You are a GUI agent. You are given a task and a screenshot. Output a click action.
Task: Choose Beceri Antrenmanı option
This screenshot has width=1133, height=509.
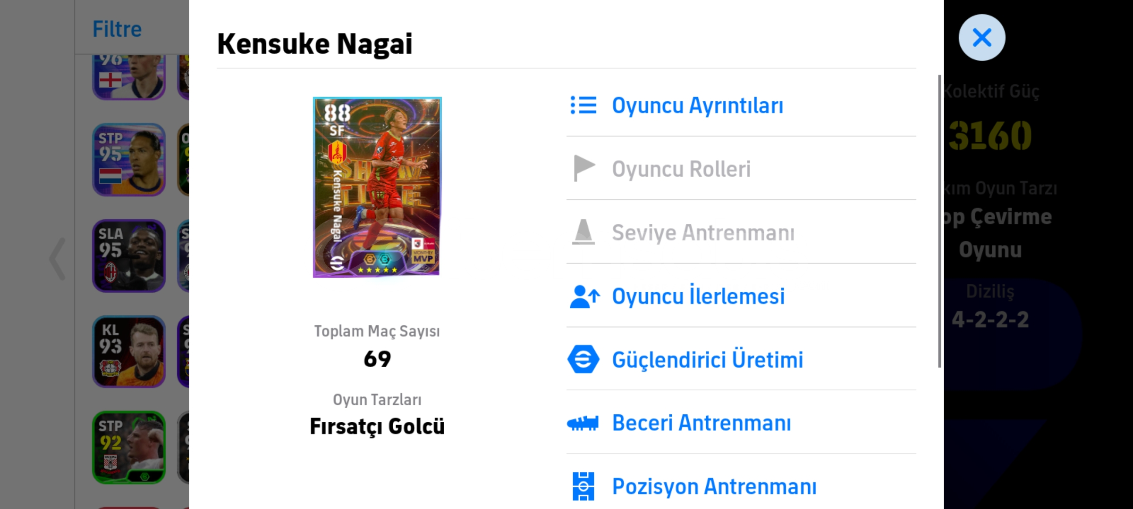point(702,423)
